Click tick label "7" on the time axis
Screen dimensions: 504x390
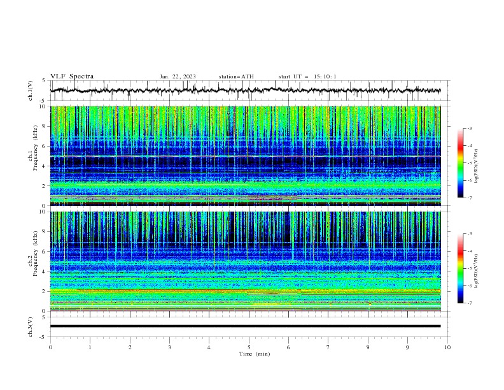pyautogui.click(x=328, y=347)
